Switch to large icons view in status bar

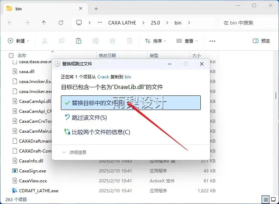coord(273,199)
